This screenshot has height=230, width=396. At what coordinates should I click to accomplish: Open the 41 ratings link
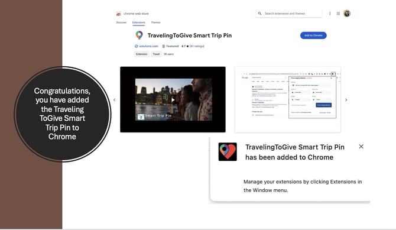pos(197,46)
